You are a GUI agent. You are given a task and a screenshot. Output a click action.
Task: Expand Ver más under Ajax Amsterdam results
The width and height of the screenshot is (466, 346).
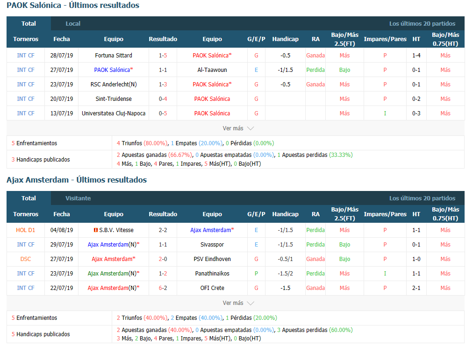[238, 303]
